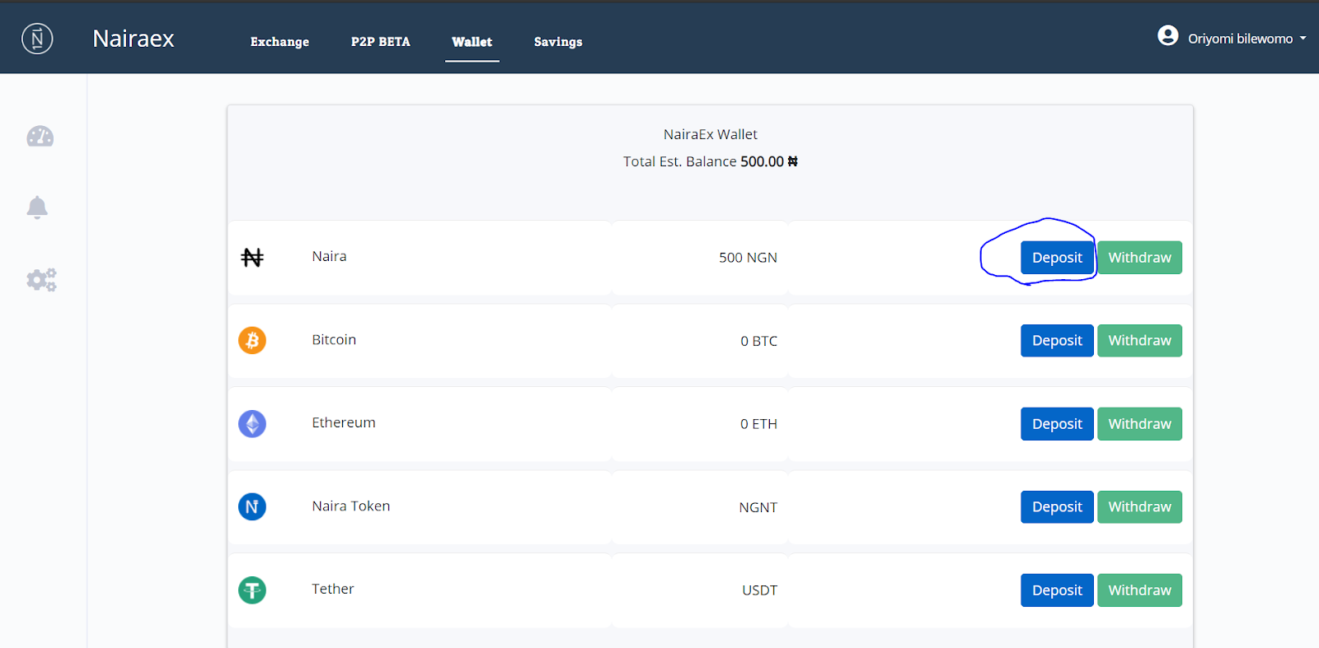Click the Ethereum wallet name
This screenshot has width=1319, height=648.
click(344, 422)
